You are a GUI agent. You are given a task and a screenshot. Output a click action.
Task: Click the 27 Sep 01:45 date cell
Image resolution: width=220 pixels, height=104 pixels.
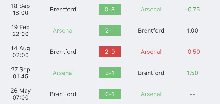click(20, 73)
